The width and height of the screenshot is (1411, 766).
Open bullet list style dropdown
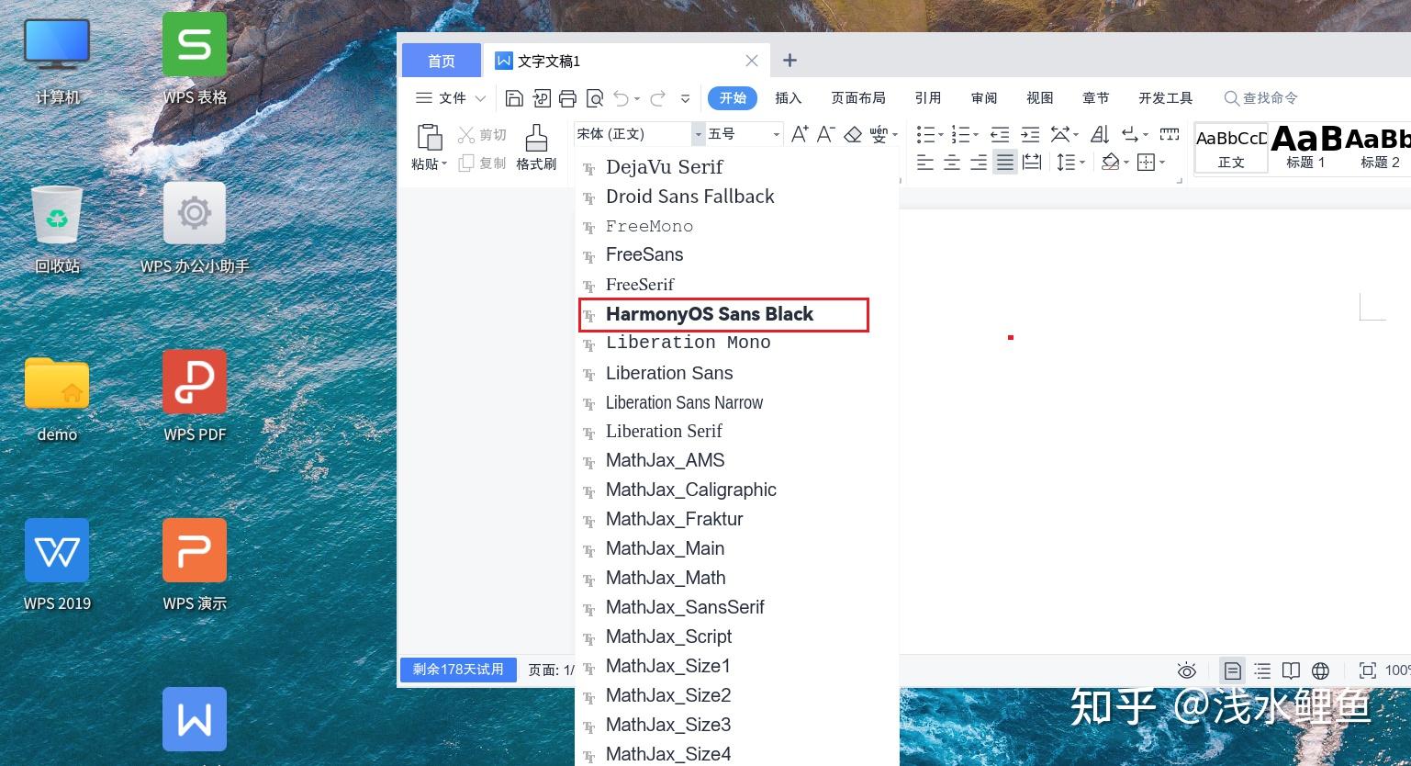(940, 135)
